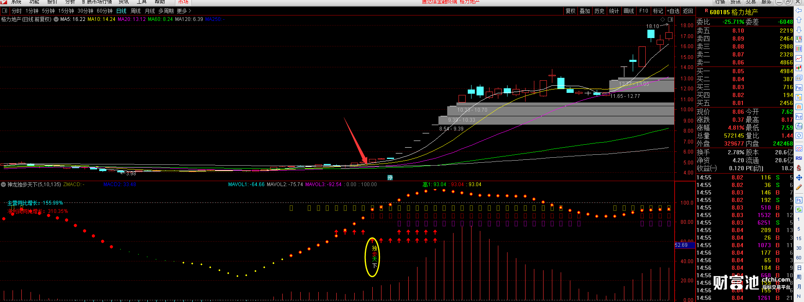The width and height of the screenshot is (804, 302).
Task: Click the red R icon beside 600185
Action: 706,11
